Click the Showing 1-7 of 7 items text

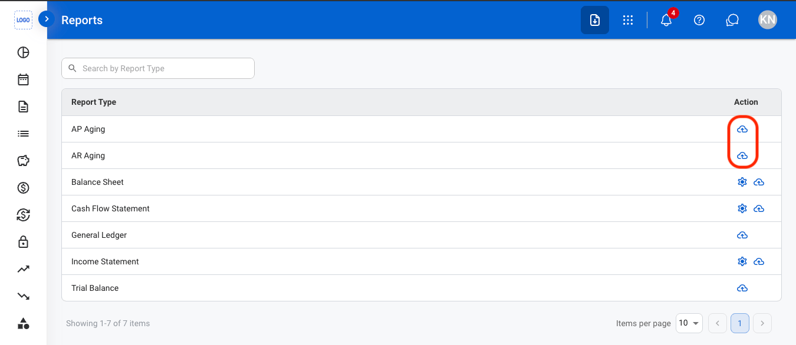click(108, 323)
